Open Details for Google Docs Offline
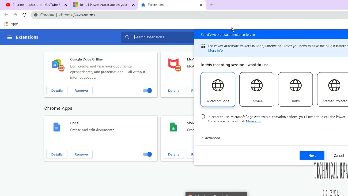348x196 pixels. point(57,91)
